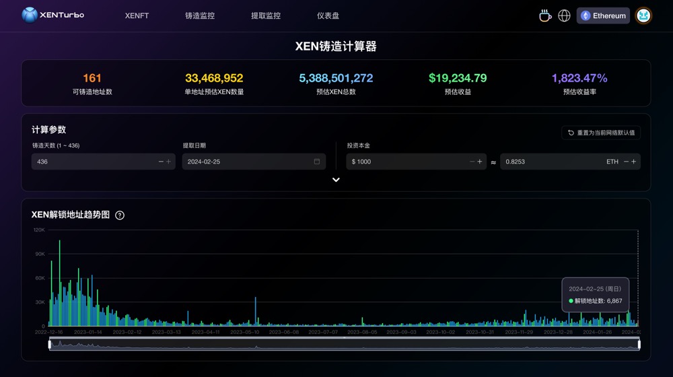Open the 提取日期 date field
This screenshot has height=377, width=673.
[x=254, y=162]
